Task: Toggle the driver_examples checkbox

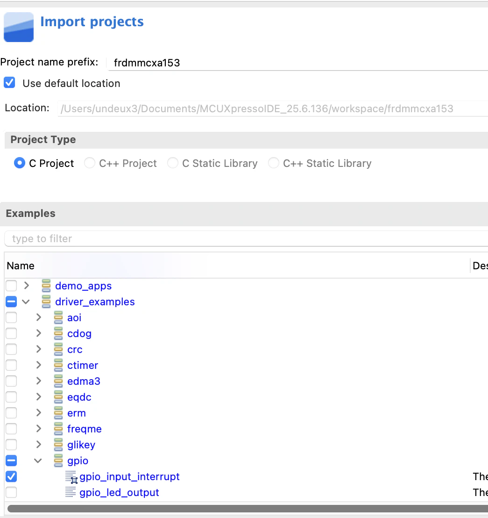Action: pyautogui.click(x=11, y=302)
